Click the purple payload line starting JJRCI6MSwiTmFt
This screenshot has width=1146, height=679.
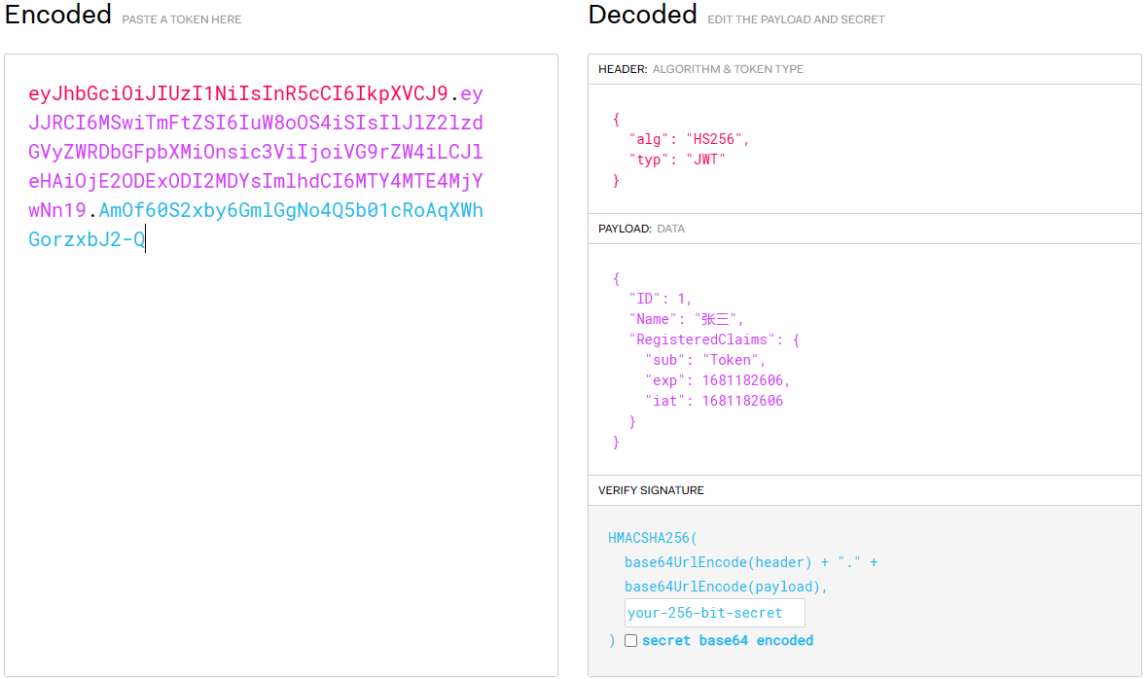256,123
